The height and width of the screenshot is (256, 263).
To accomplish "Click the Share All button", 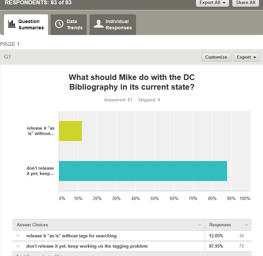I will tap(246, 3).
